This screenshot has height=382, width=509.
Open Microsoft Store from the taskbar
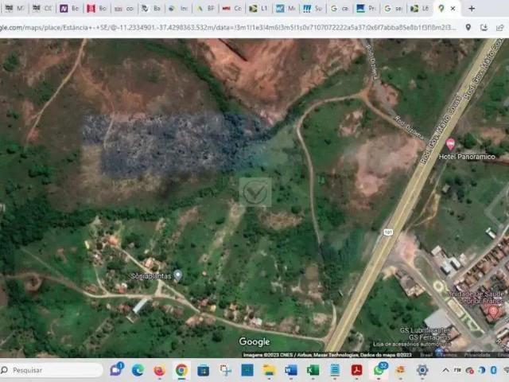click(204, 370)
